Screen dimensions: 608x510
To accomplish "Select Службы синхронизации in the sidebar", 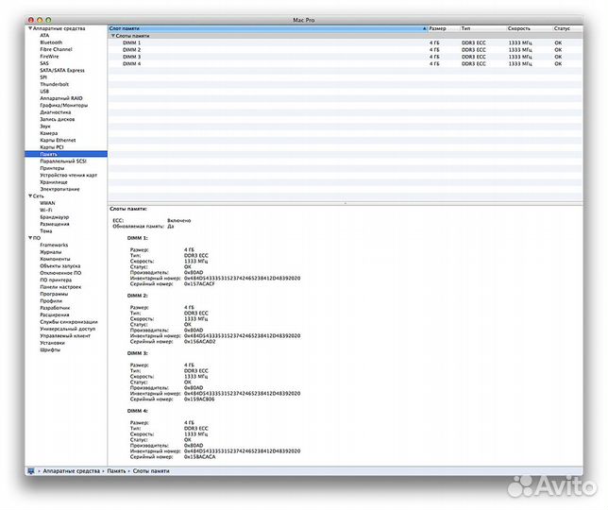I will 69,321.
